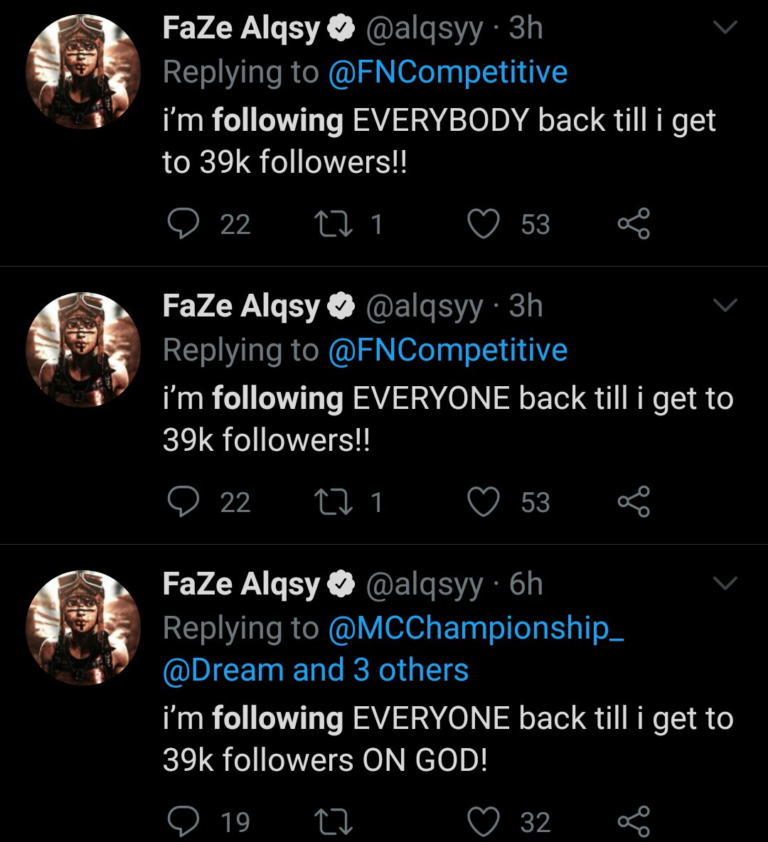Expand the middle tweet's options chevron
768x842 pixels.
click(x=725, y=307)
